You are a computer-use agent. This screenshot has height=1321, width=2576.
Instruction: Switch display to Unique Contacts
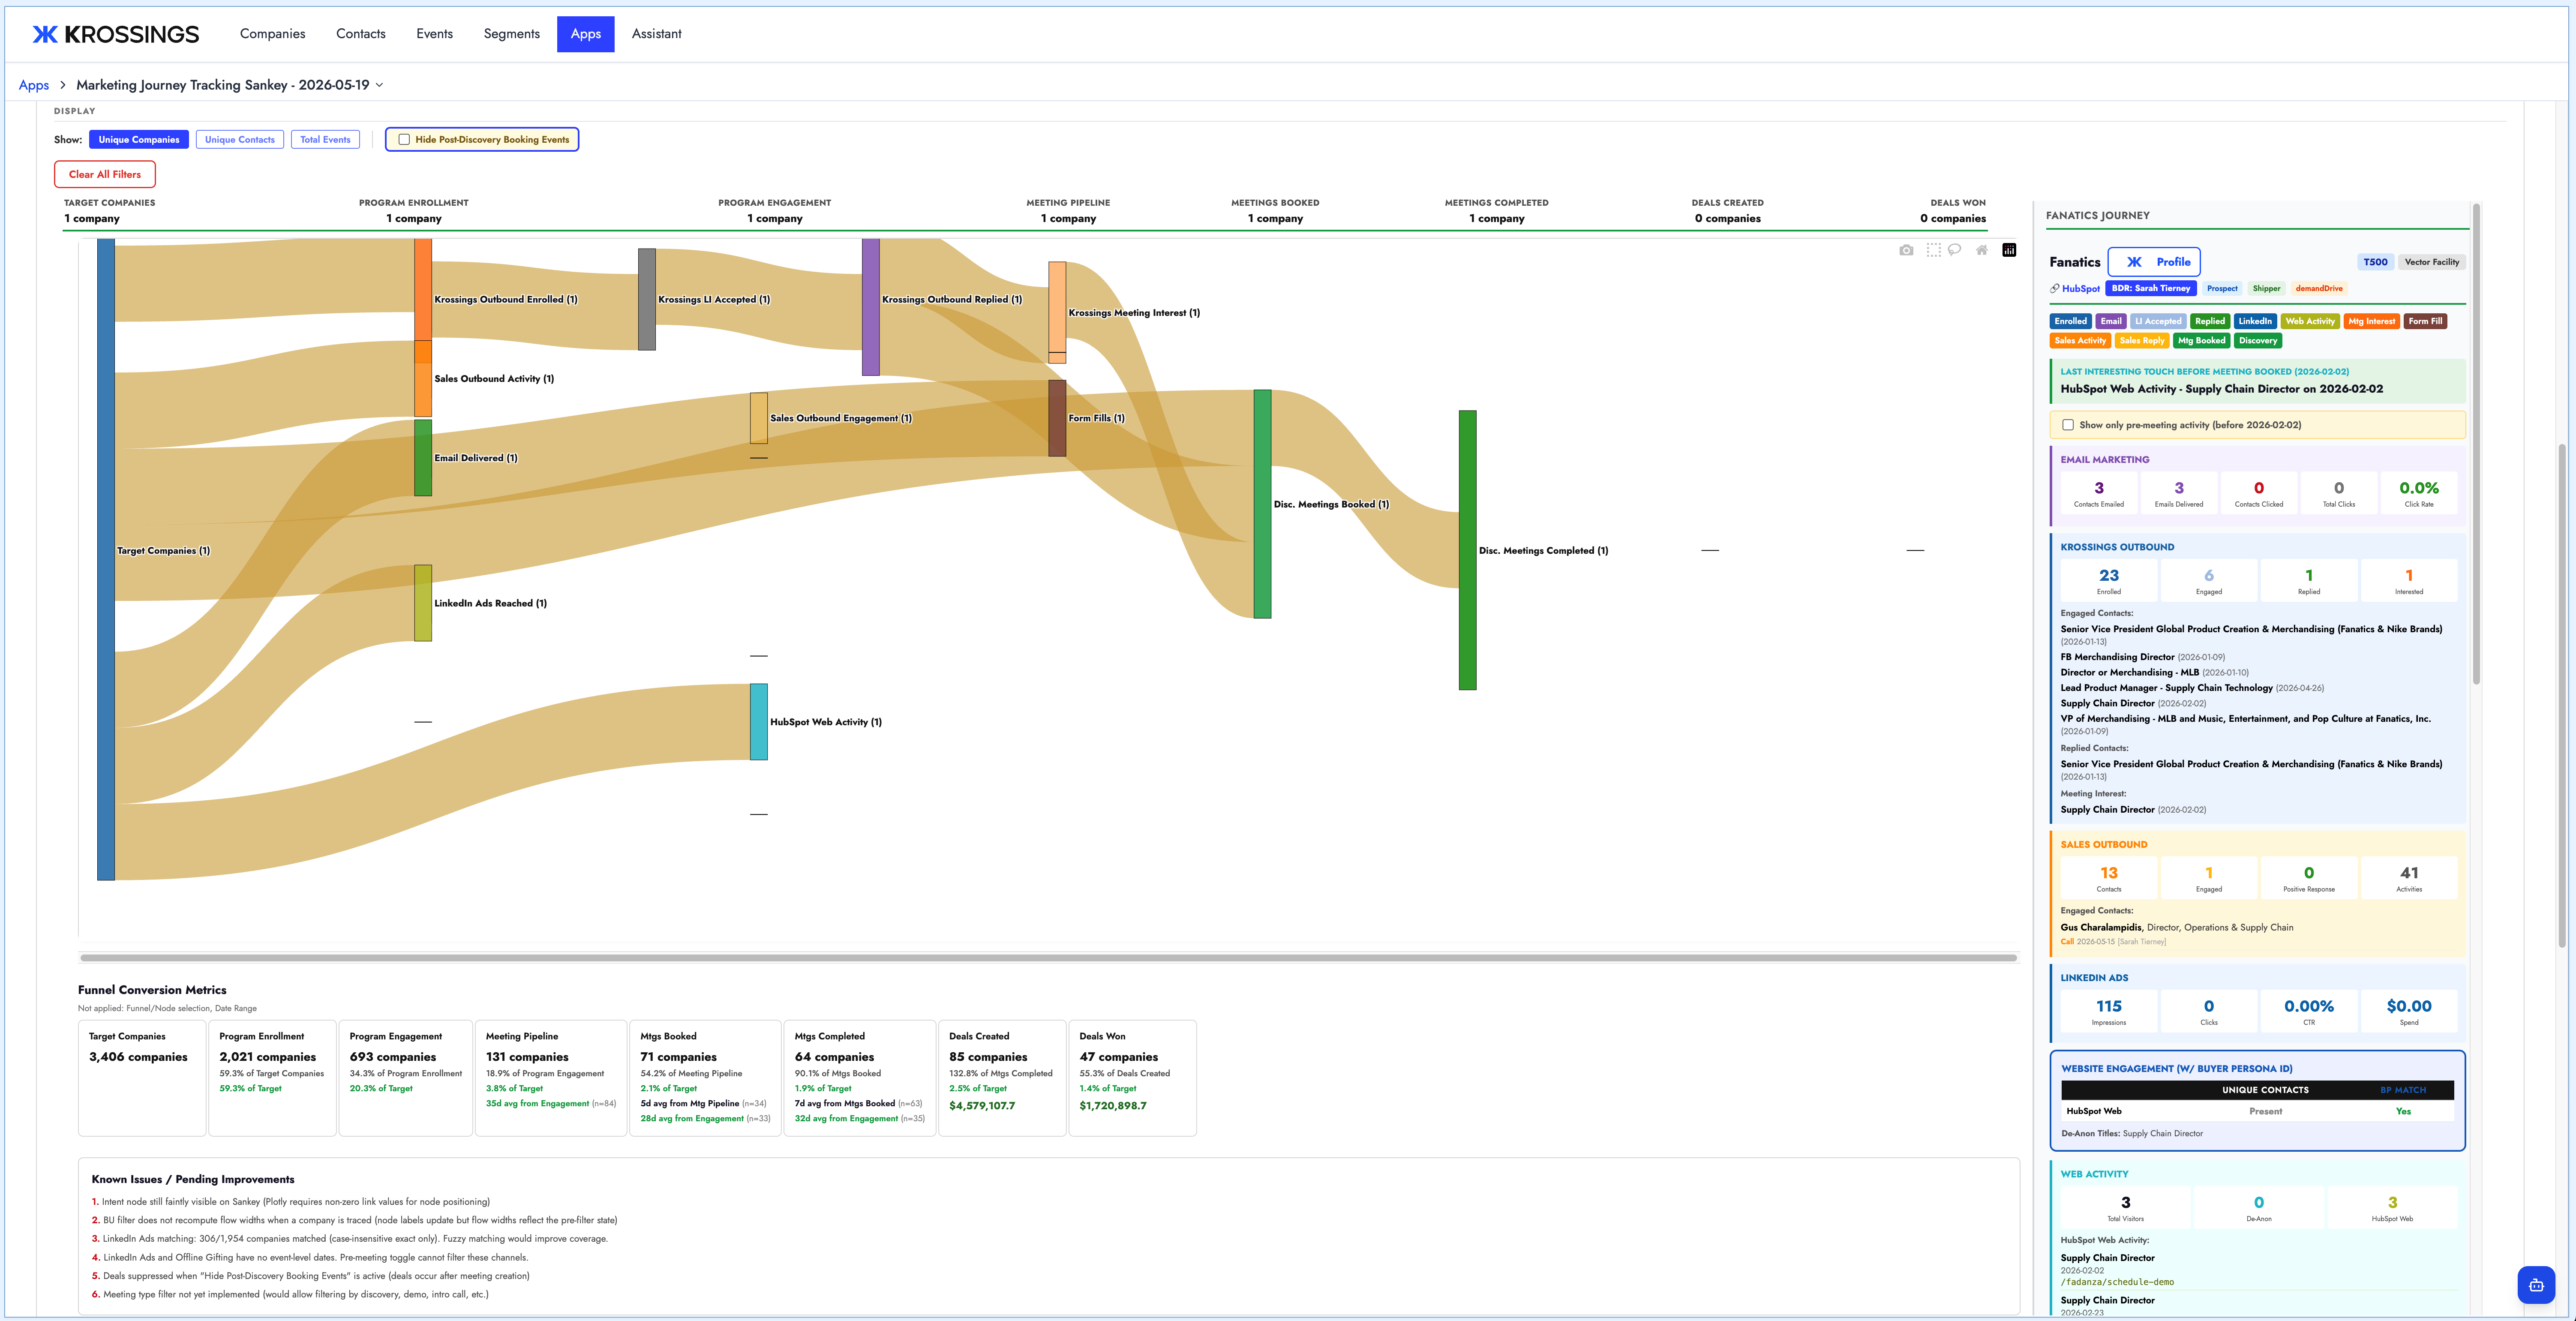pyautogui.click(x=240, y=140)
